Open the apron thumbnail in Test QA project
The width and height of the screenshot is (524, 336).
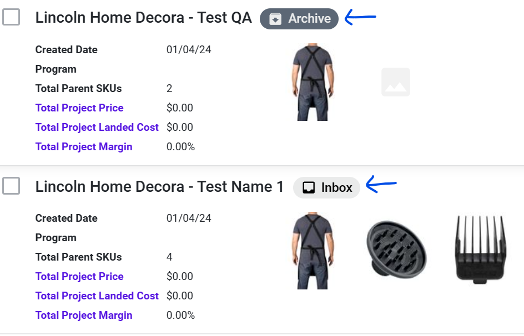313,82
